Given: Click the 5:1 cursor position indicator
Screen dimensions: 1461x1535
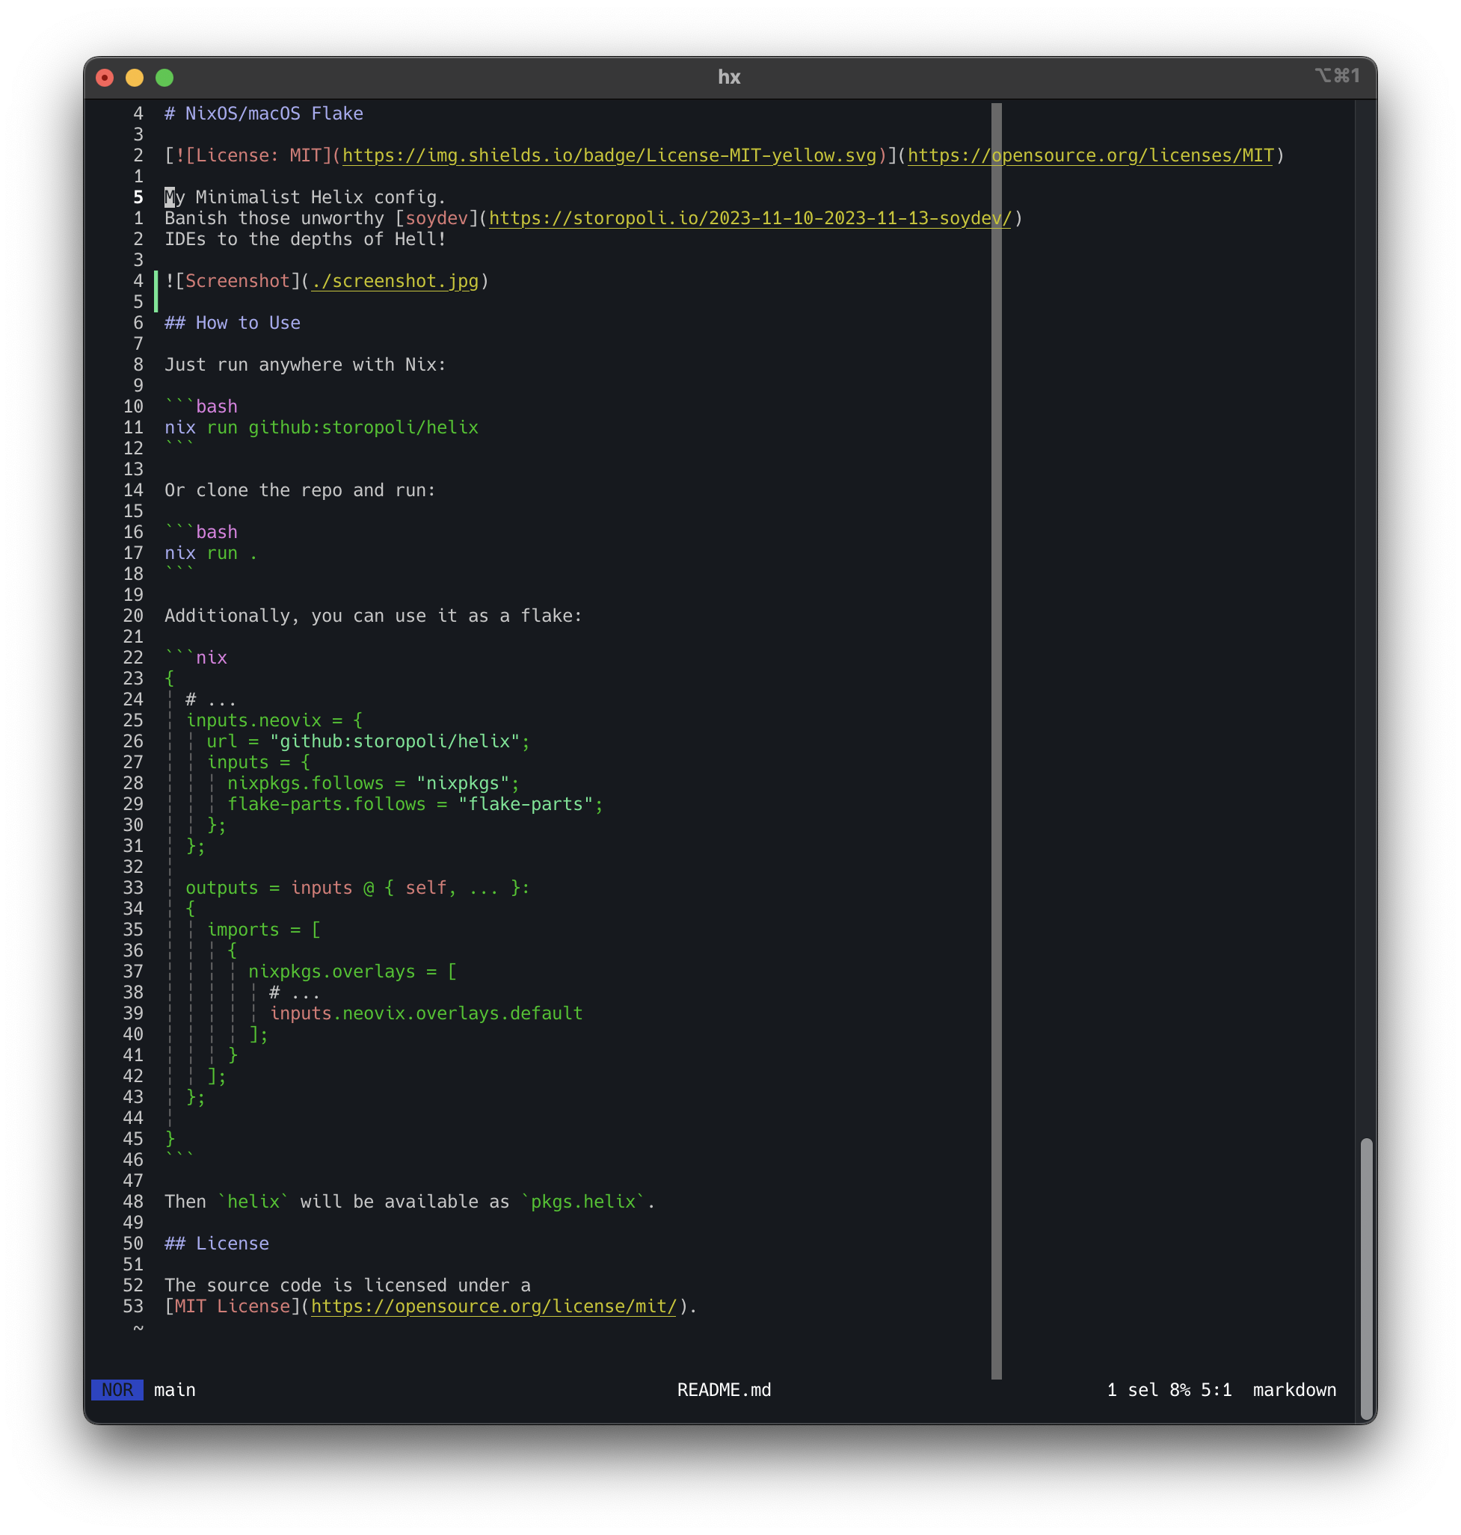Looking at the screenshot, I should click(1216, 1390).
